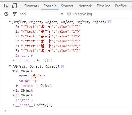Expand __proto__: Array[0] of second array
This screenshot has height=115, width=132.
(x=13, y=105)
